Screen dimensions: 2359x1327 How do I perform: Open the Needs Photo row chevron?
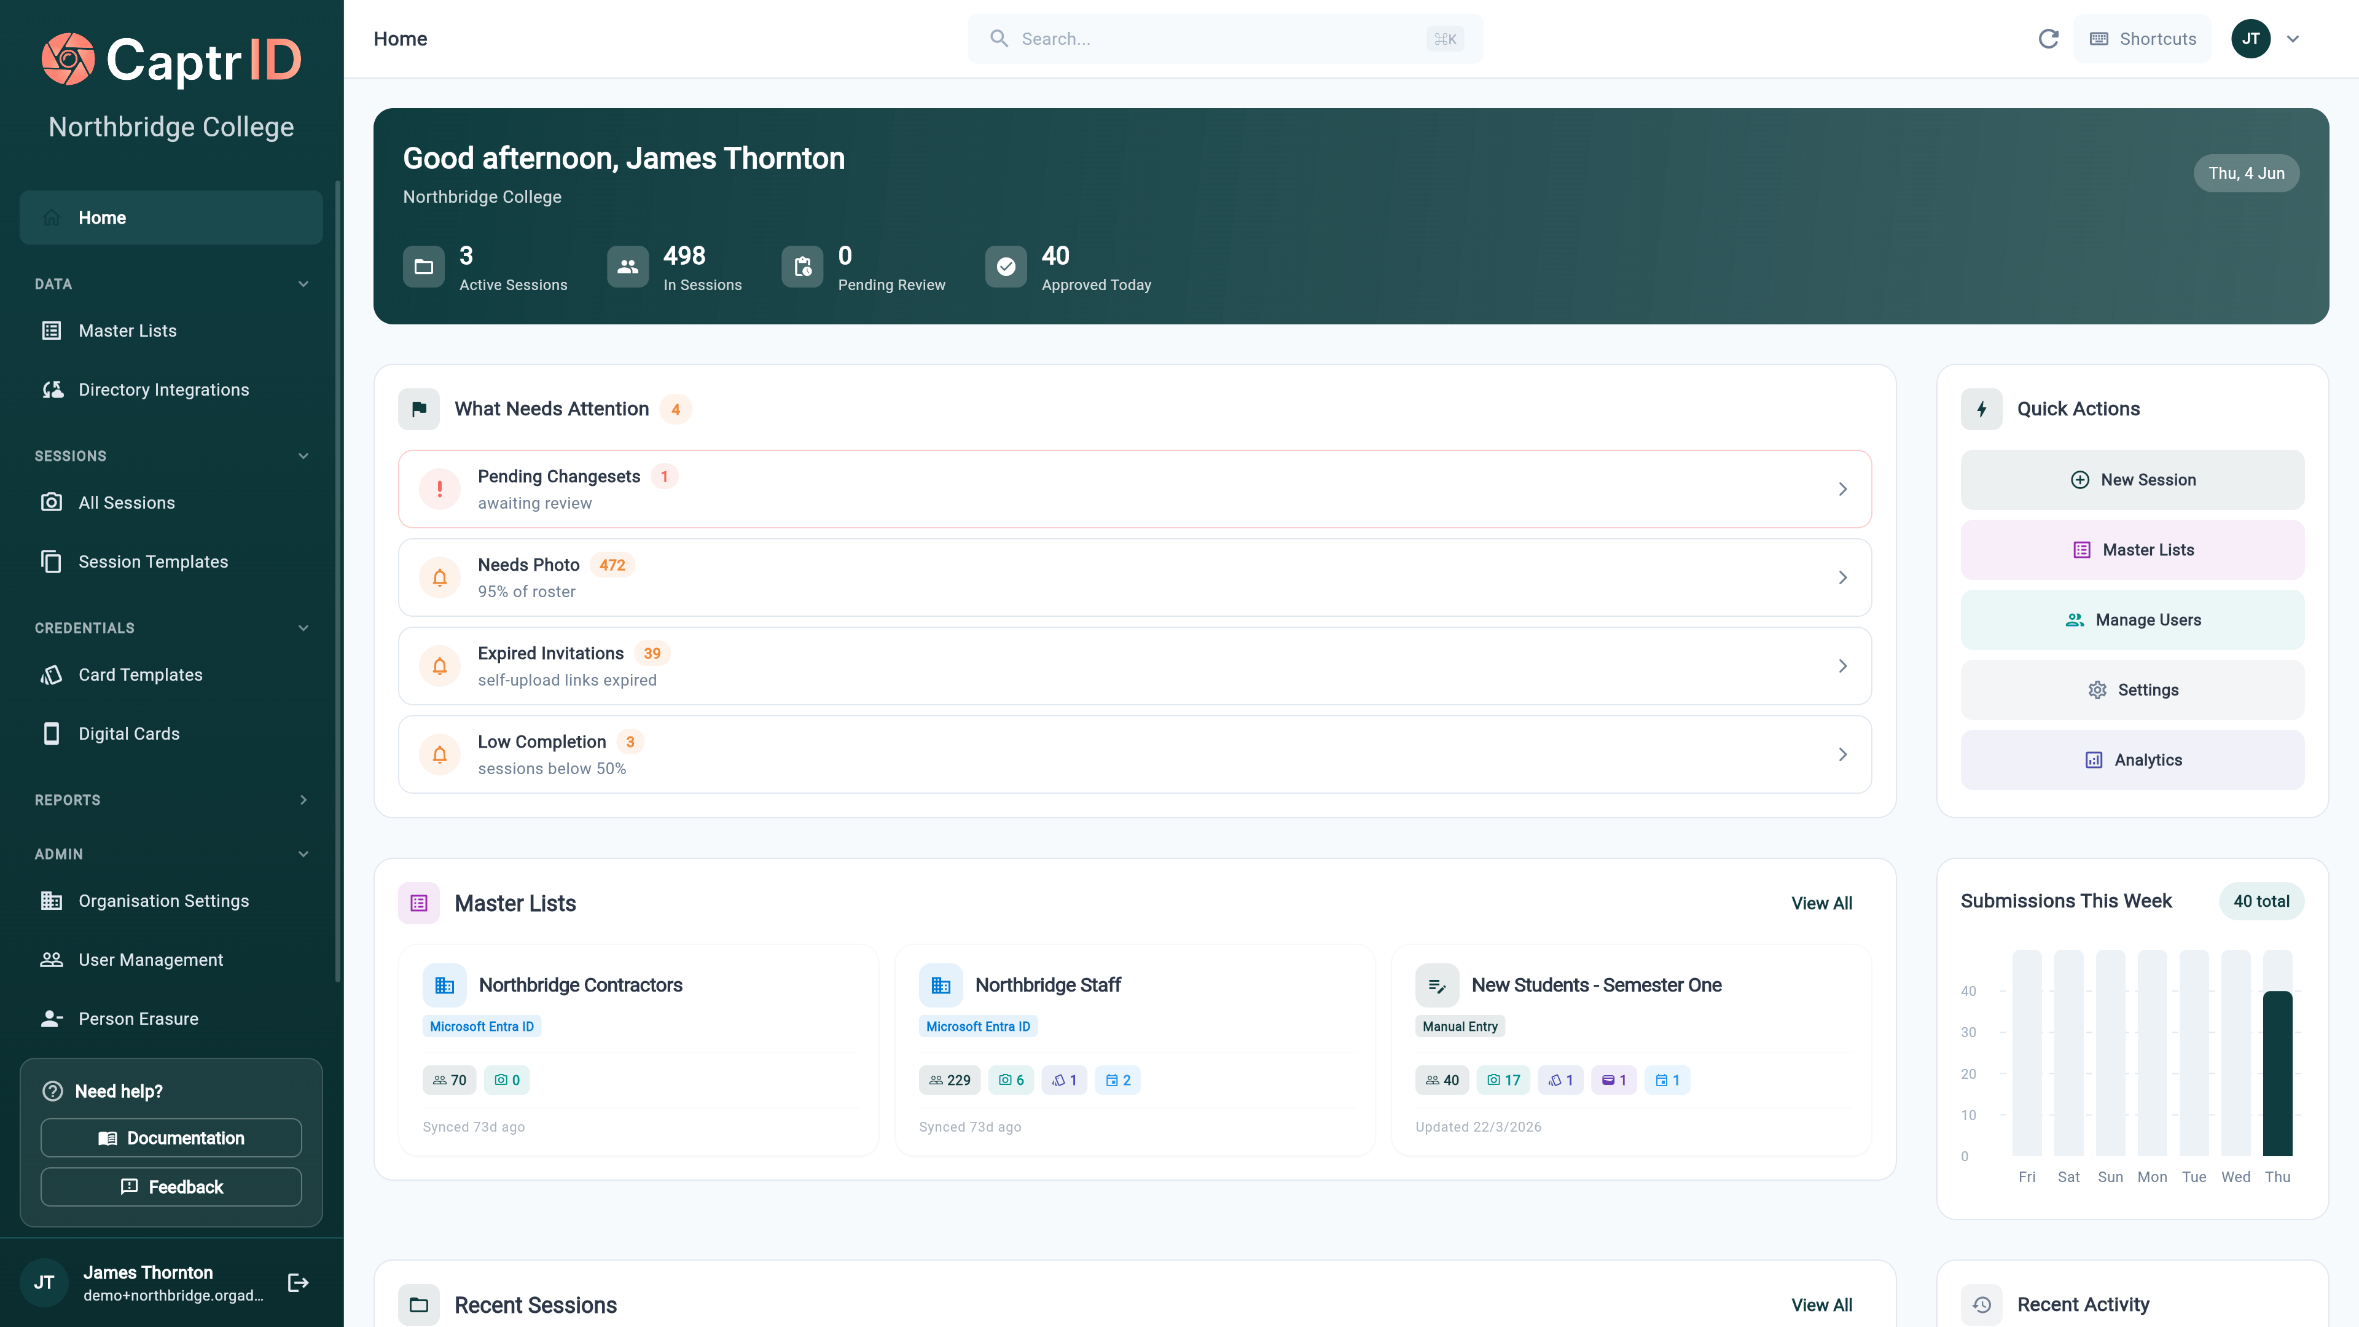[1842, 578]
